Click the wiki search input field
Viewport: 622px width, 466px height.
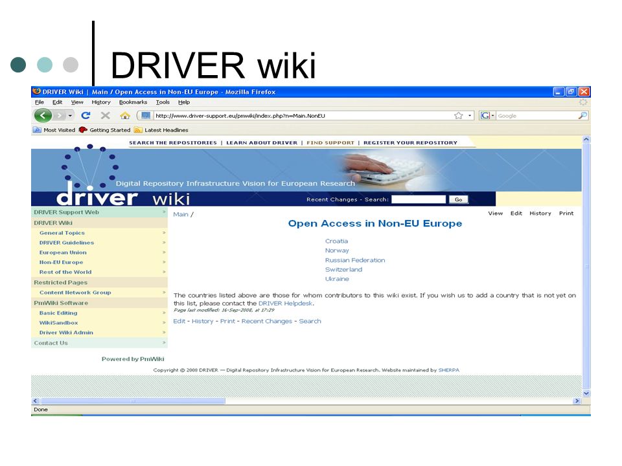click(x=419, y=199)
